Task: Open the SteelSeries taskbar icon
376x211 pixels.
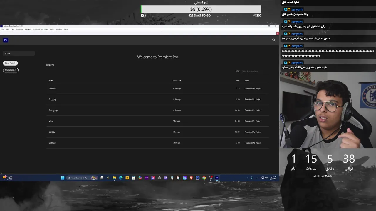Action: pos(160,178)
